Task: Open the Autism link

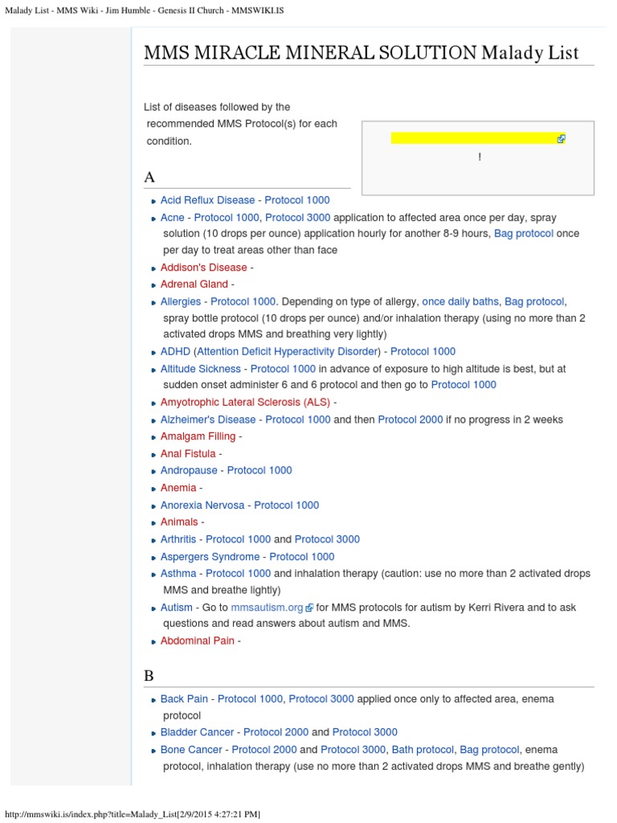Action: pyautogui.click(x=176, y=608)
